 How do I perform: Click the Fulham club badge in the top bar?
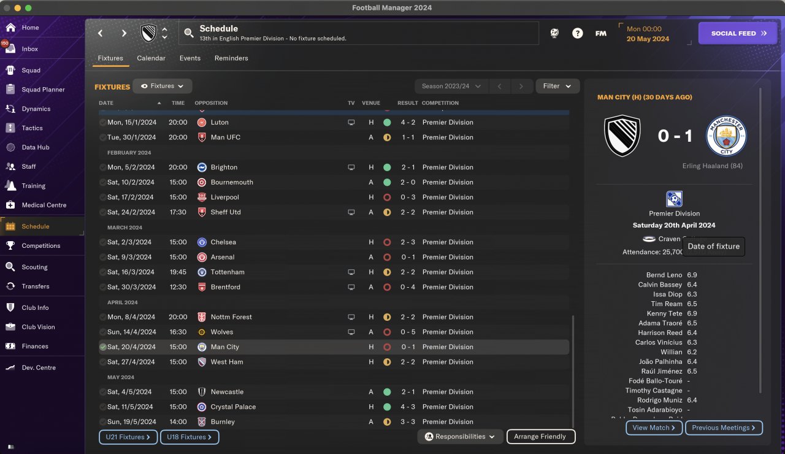coord(149,33)
